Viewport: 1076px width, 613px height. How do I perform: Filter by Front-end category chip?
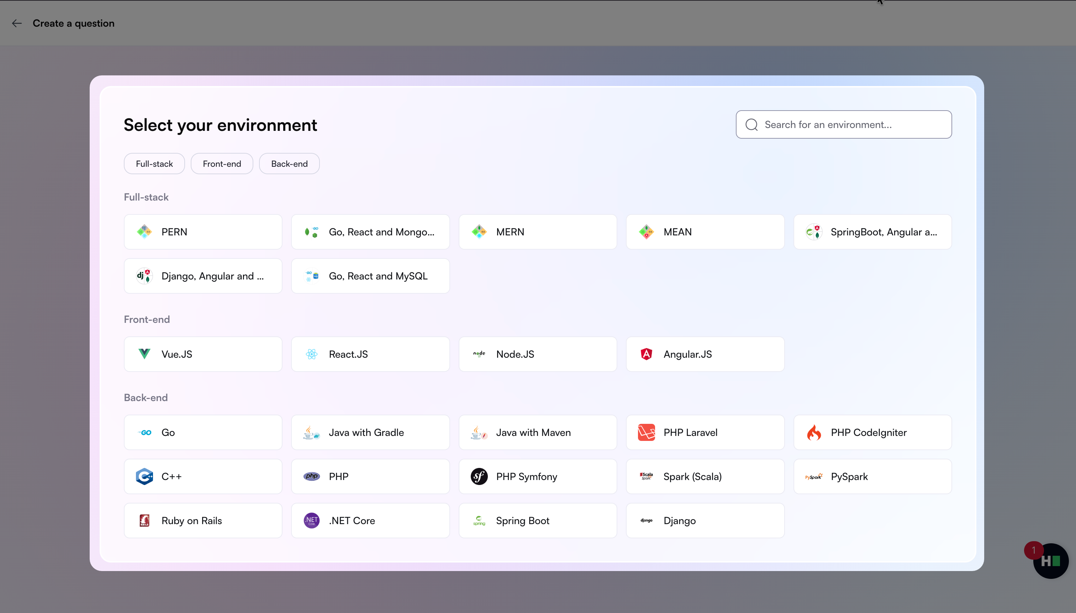click(222, 164)
